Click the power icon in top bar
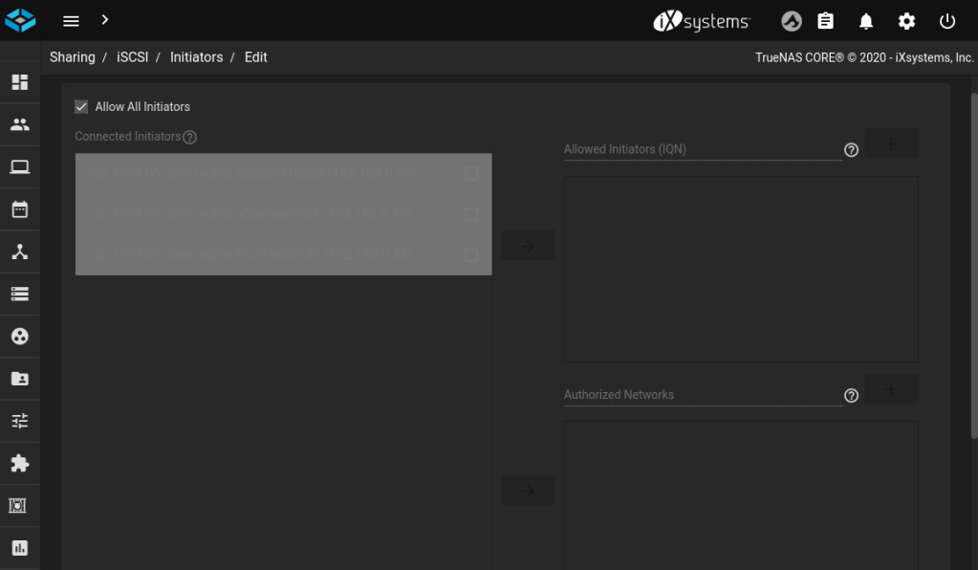 (947, 21)
